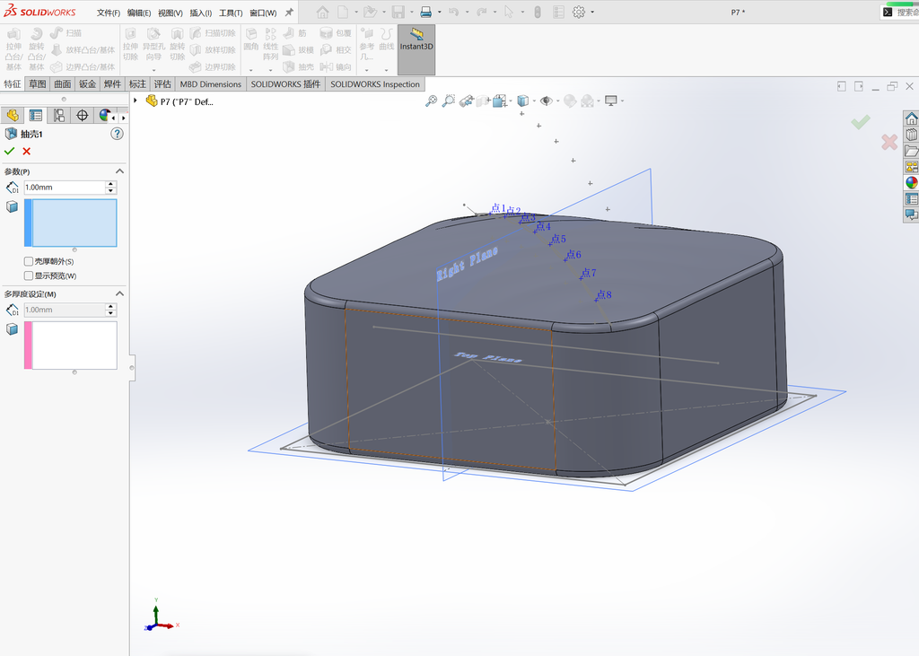Switch to the ConfigurationManager tab icon
919x656 pixels.
click(59, 116)
